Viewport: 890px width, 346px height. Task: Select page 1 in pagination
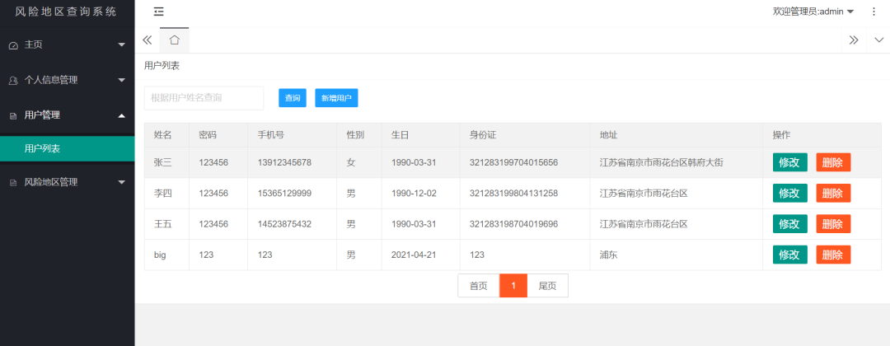point(513,286)
